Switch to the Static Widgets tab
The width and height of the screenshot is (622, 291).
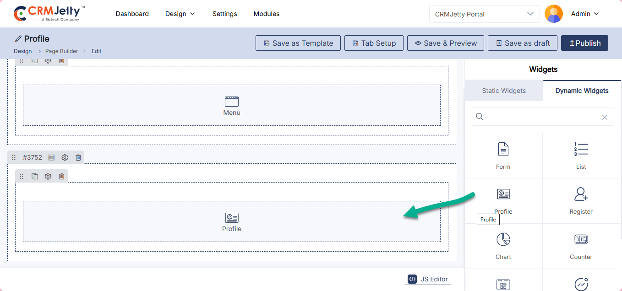pos(504,91)
